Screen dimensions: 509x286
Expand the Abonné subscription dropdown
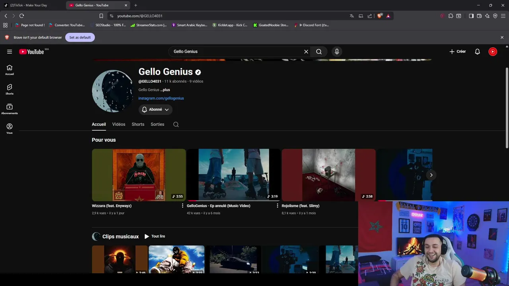(x=155, y=110)
